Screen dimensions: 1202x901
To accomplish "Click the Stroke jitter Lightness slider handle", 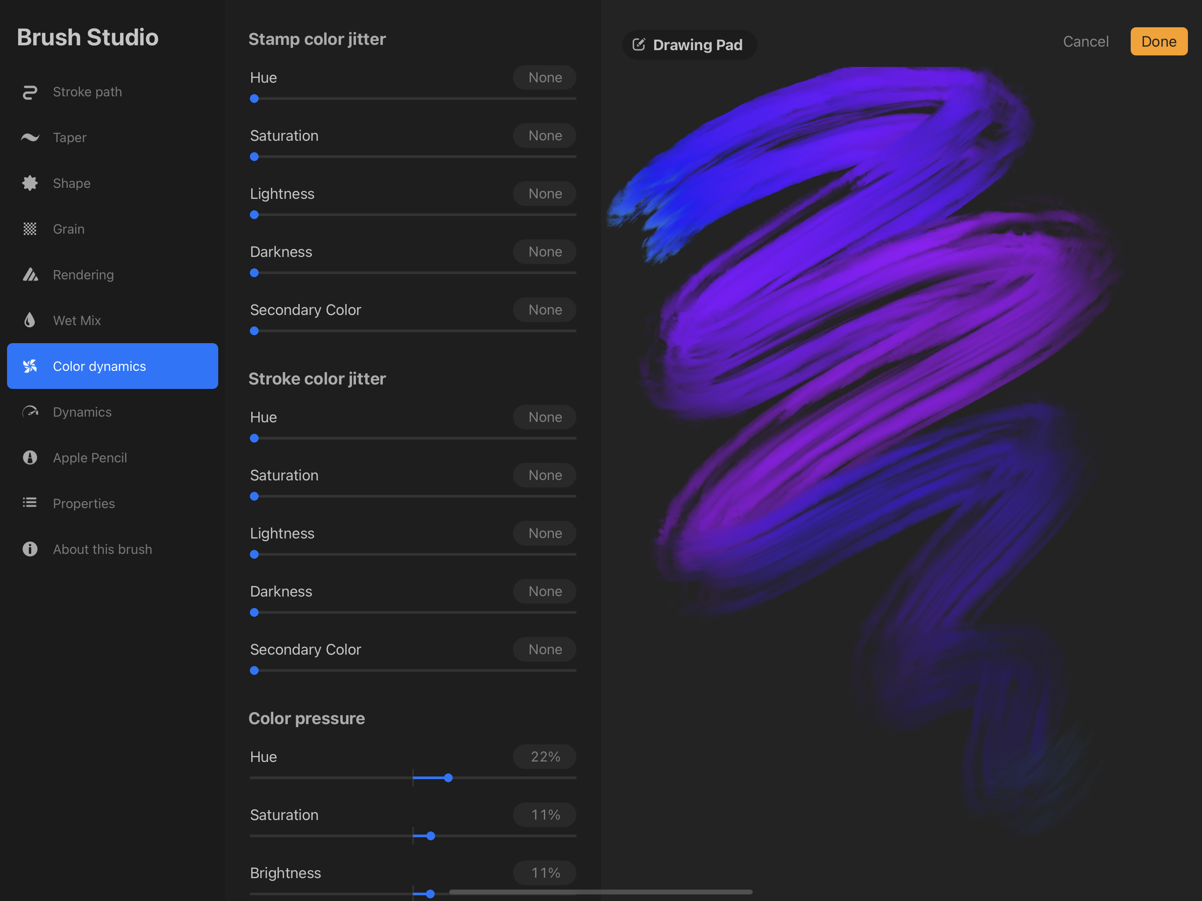I will click(x=254, y=555).
